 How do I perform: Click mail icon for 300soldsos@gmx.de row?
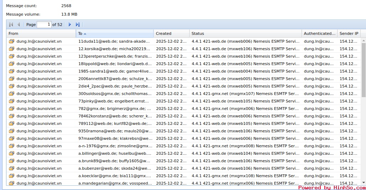(11, 94)
